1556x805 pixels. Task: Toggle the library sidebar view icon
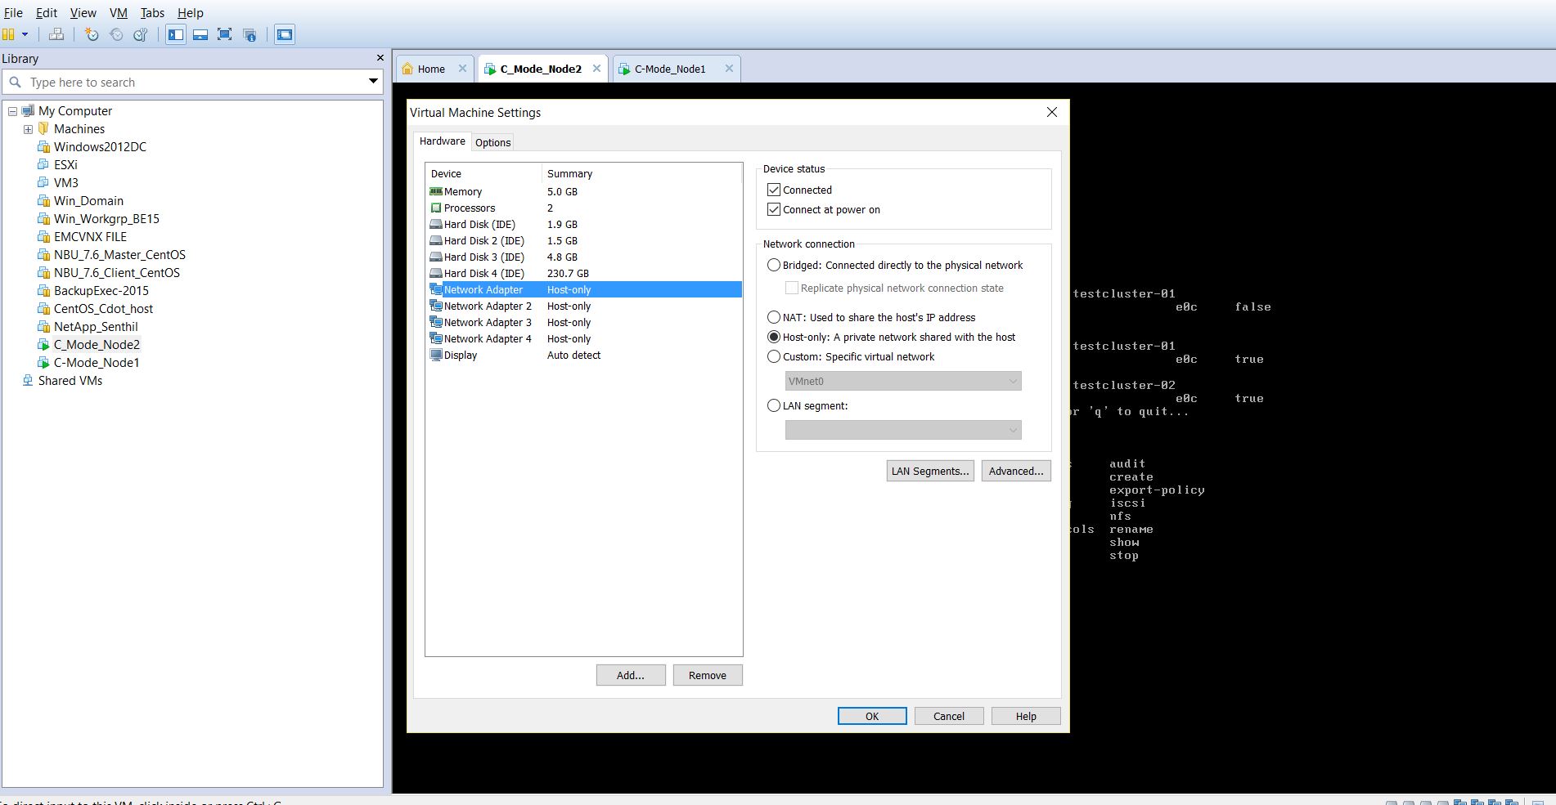tap(176, 34)
